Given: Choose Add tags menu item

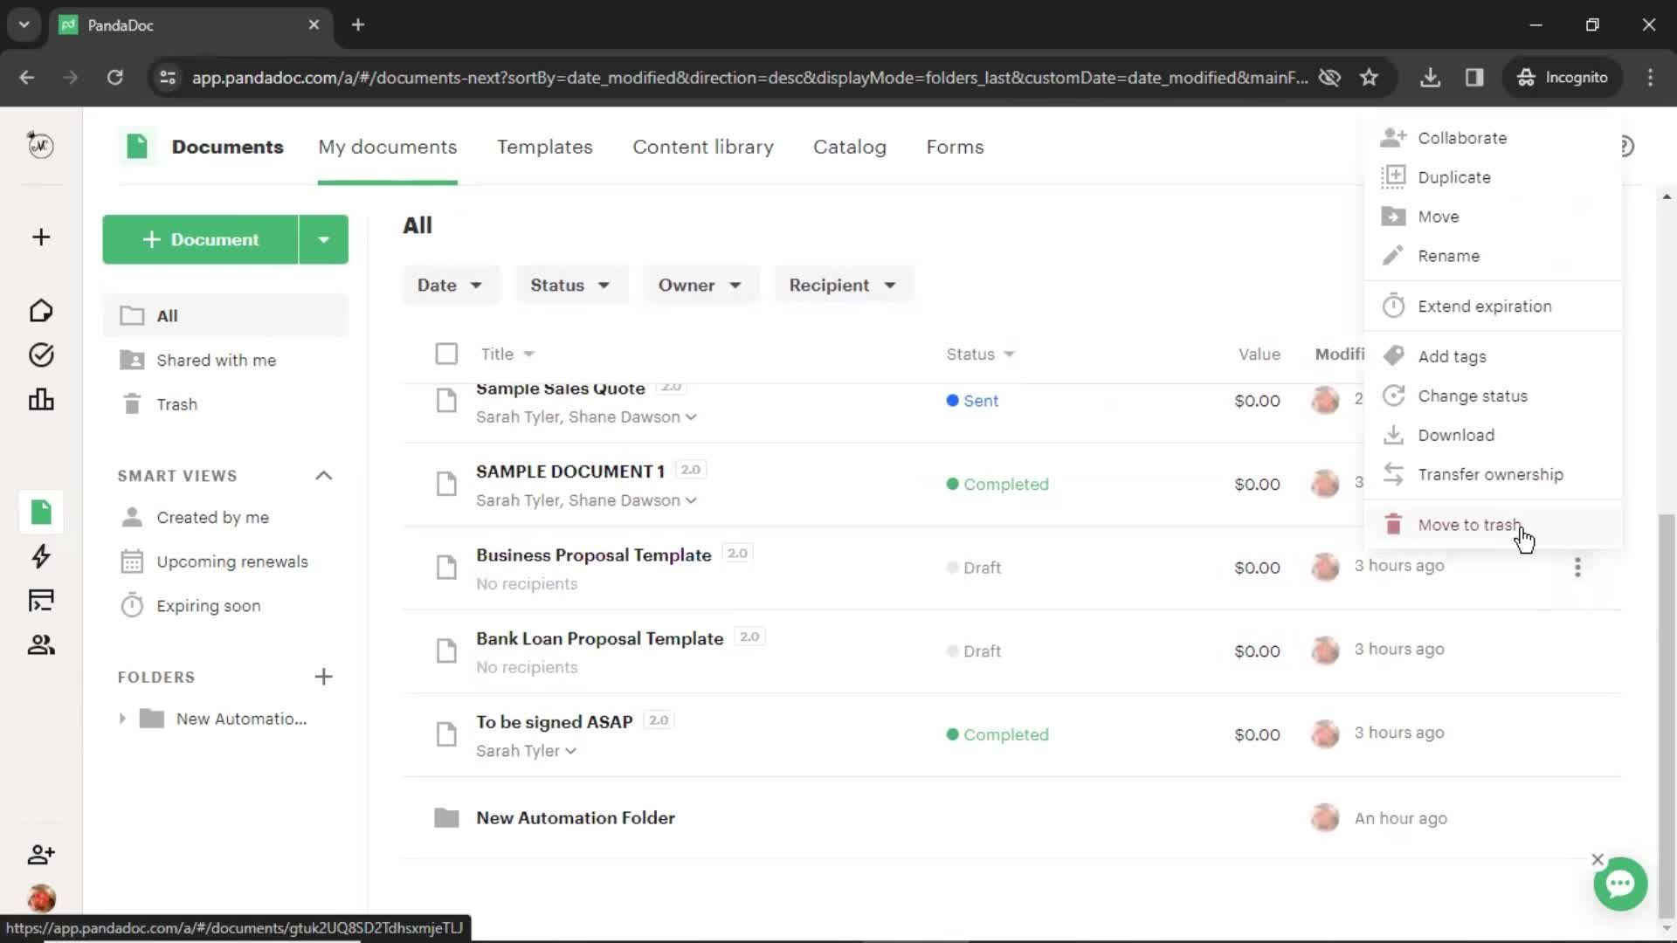Looking at the screenshot, I should click(x=1493, y=356).
